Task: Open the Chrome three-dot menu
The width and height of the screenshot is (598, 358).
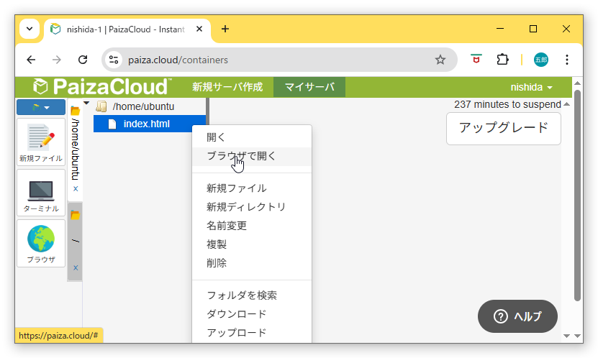Action: point(567,60)
